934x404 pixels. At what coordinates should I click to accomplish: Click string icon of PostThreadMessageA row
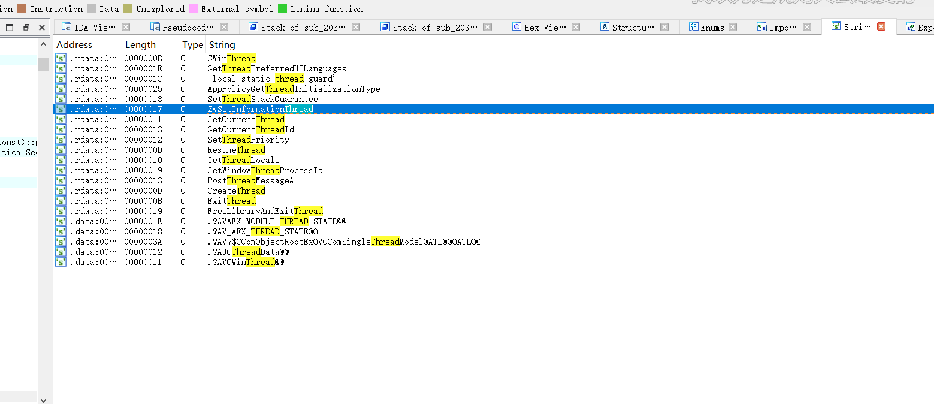61,180
